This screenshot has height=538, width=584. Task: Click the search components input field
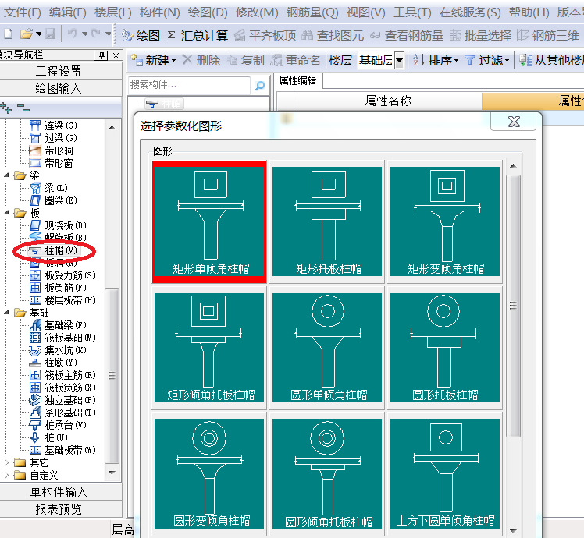click(189, 85)
